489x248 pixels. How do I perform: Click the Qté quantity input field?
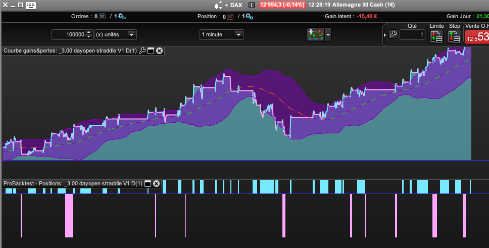(x=413, y=34)
